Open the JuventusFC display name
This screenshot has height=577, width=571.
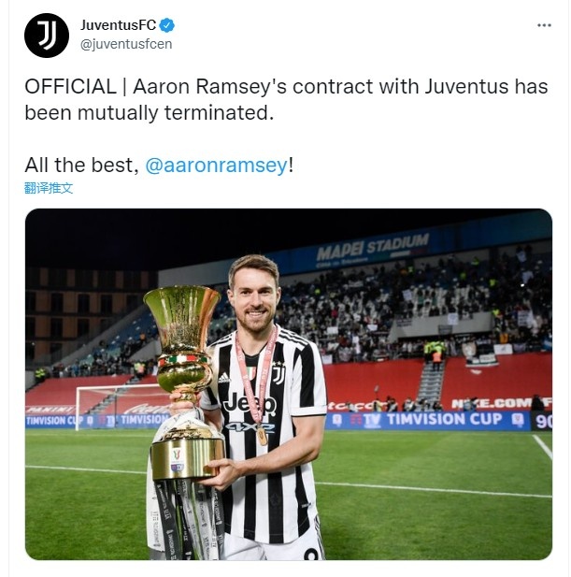pyautogui.click(x=118, y=25)
